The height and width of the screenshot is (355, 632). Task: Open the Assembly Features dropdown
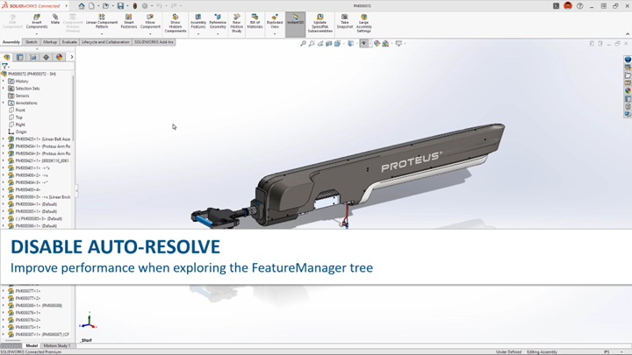[x=198, y=33]
